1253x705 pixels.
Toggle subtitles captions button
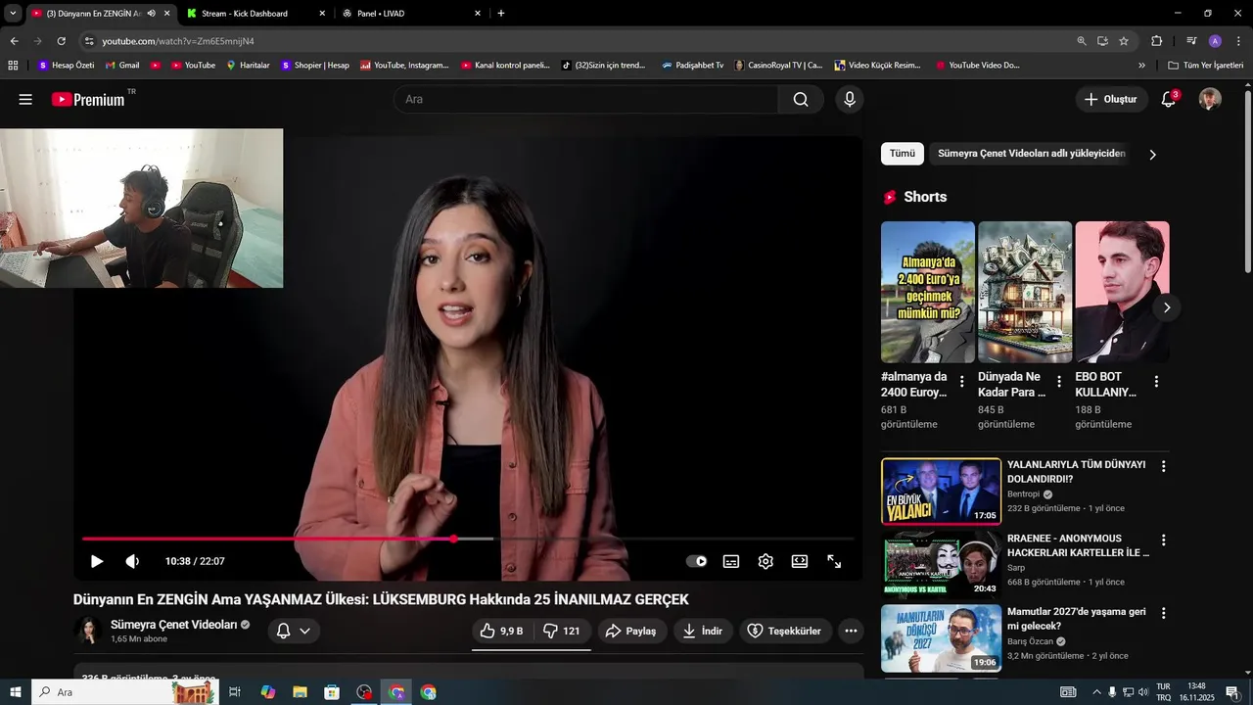(x=731, y=561)
